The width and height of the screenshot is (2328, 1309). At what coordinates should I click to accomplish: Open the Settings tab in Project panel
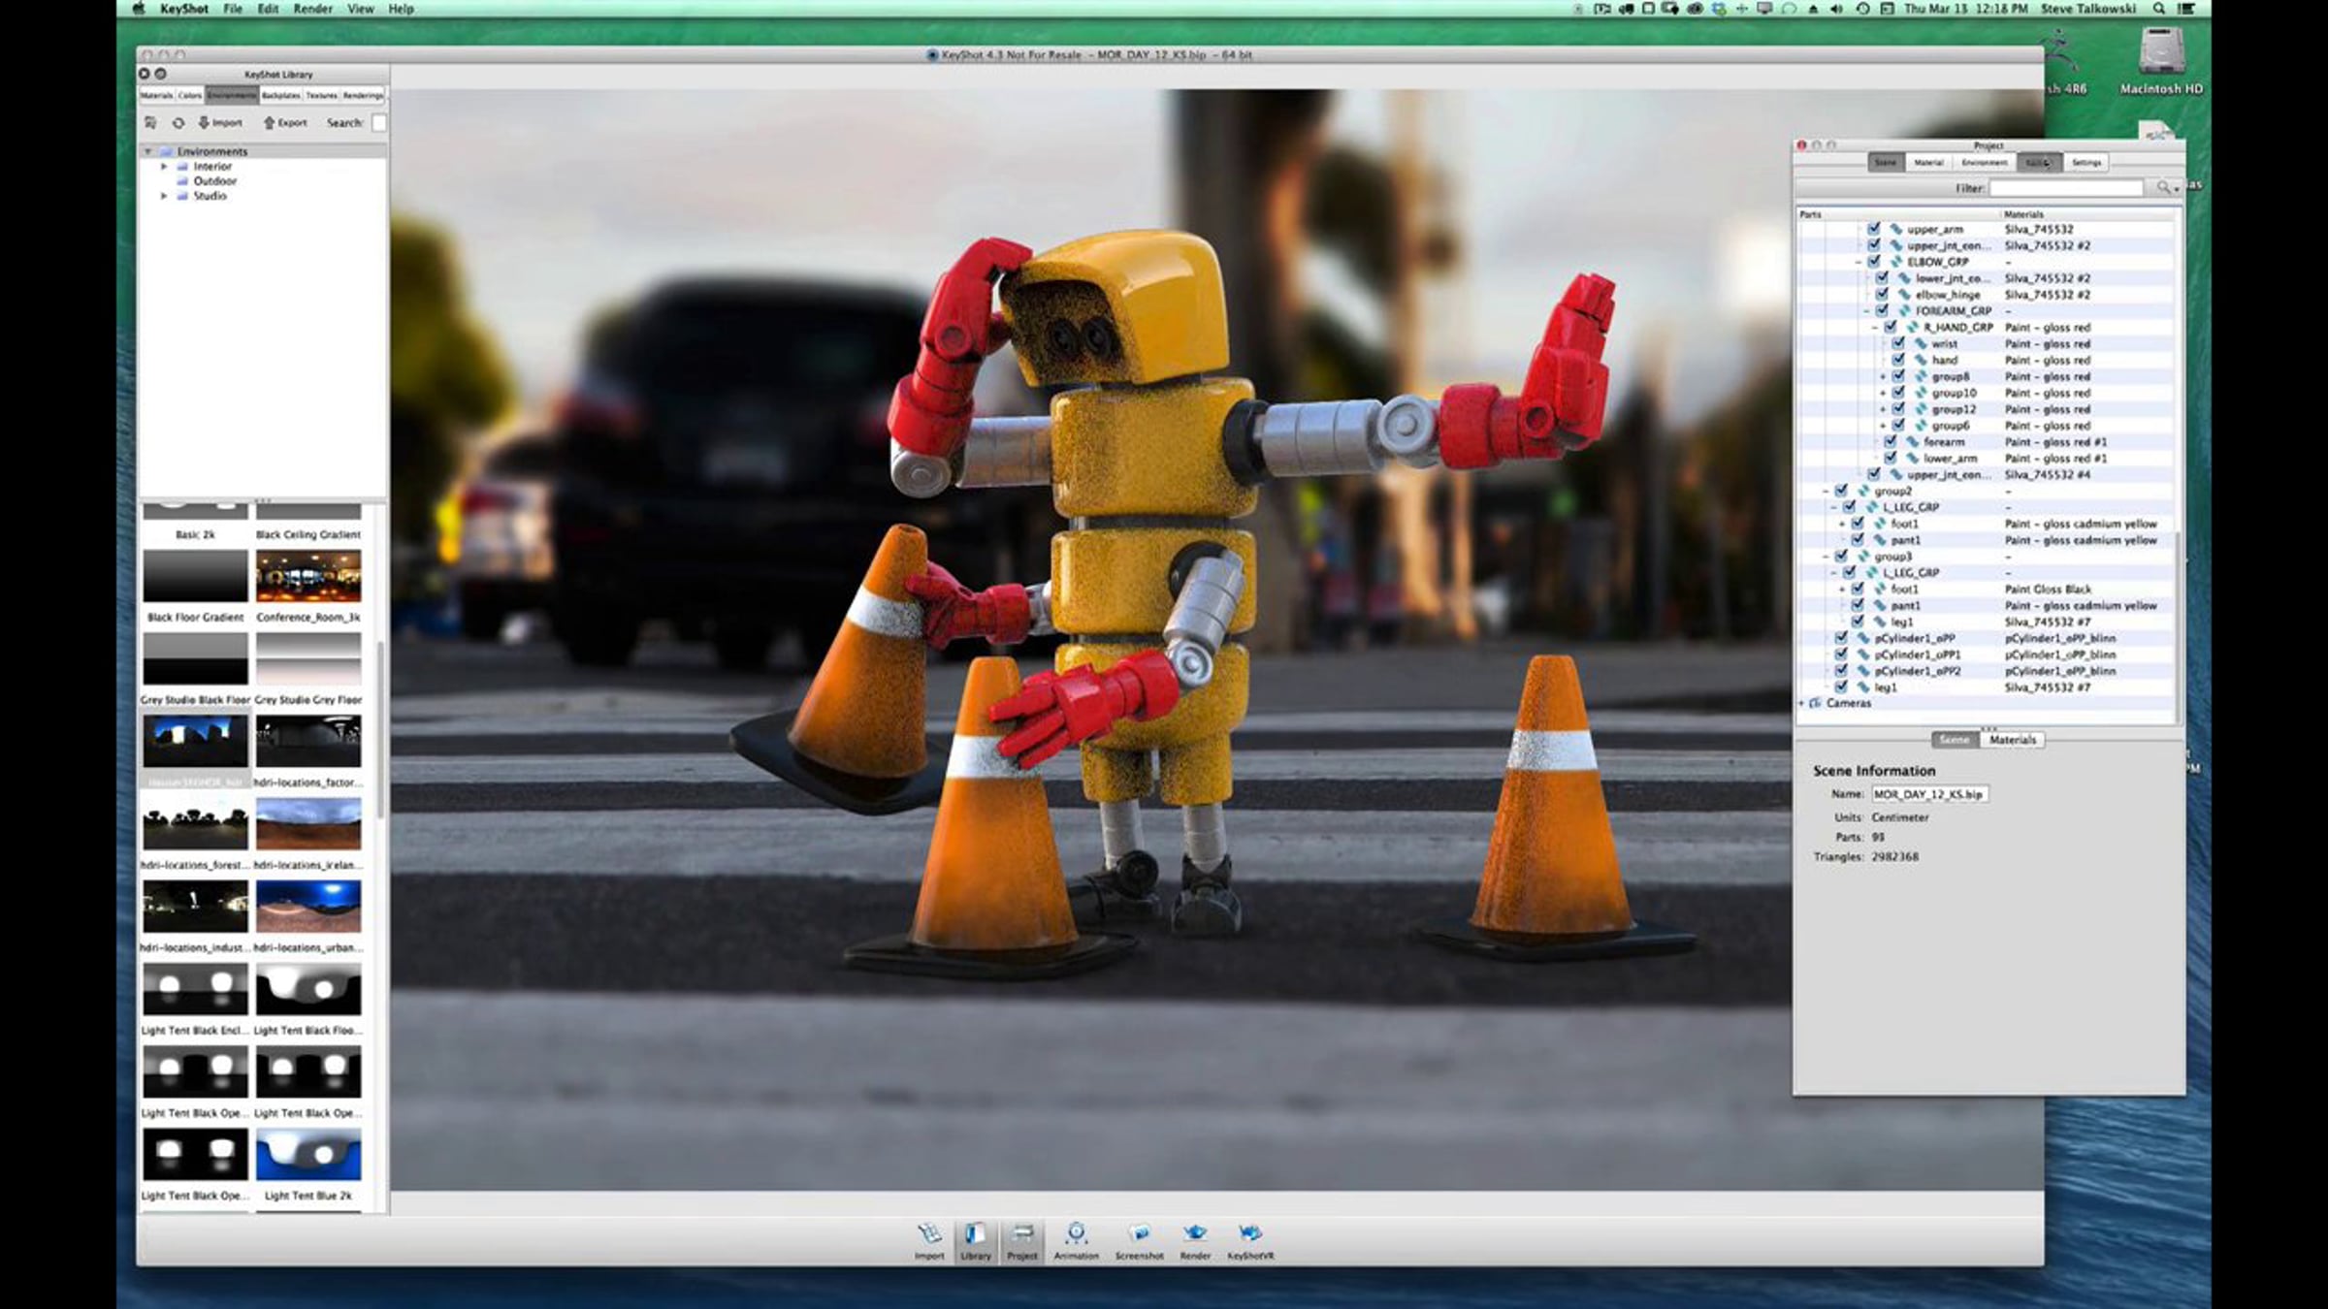click(2086, 163)
